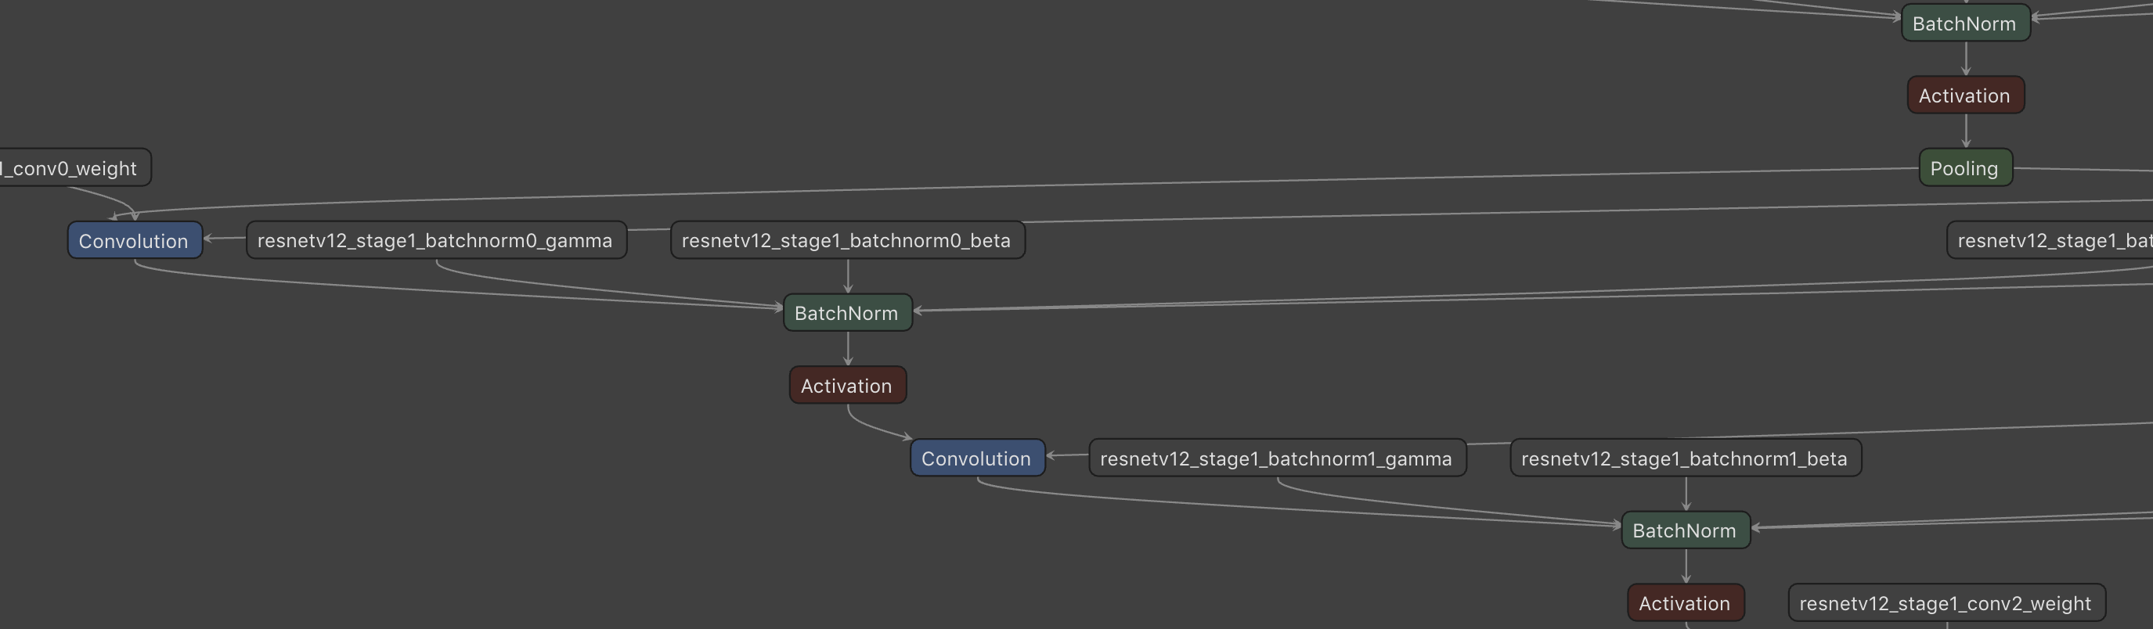Select the resnetv12_stage1_batchnorm1_beta node

[x=1685, y=458]
